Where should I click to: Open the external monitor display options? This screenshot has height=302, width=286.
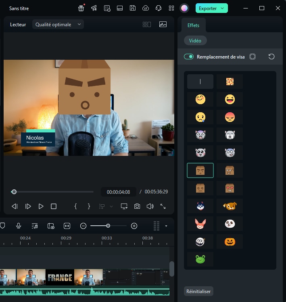point(124,206)
